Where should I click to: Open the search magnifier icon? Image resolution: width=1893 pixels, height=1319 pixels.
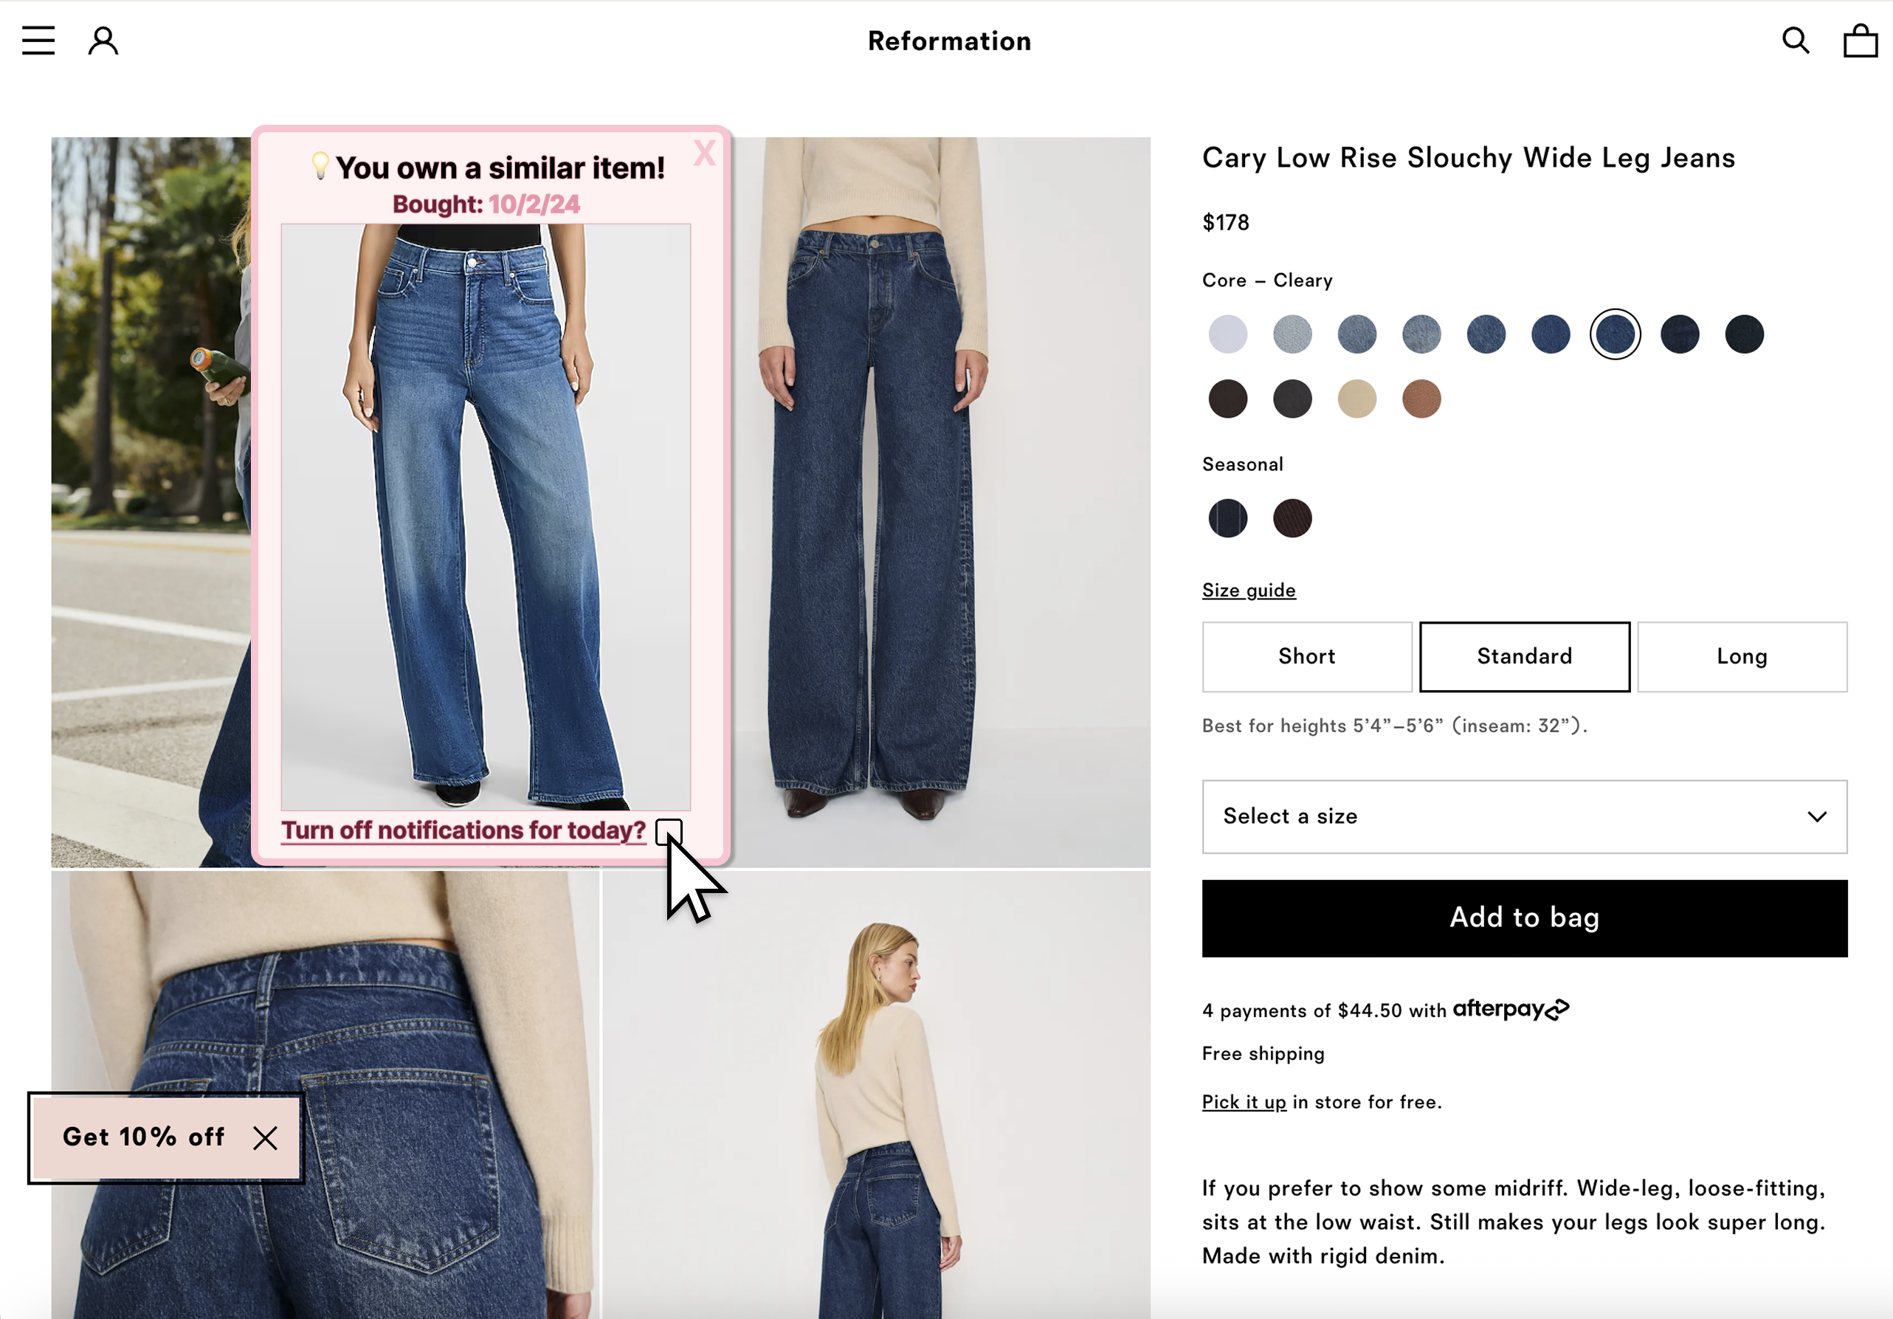click(1796, 41)
